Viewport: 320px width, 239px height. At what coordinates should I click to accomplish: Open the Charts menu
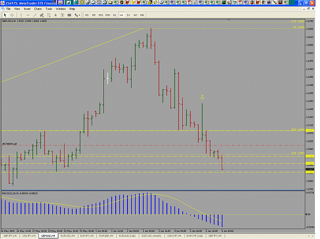coord(38,9)
